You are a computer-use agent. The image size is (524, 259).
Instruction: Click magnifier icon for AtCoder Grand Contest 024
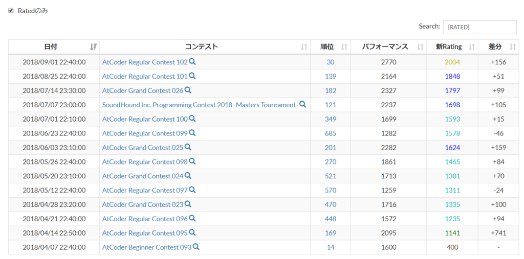pyautogui.click(x=188, y=176)
